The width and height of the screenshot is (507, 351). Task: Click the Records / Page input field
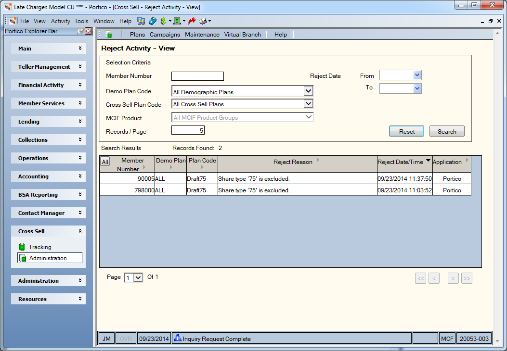click(x=188, y=130)
